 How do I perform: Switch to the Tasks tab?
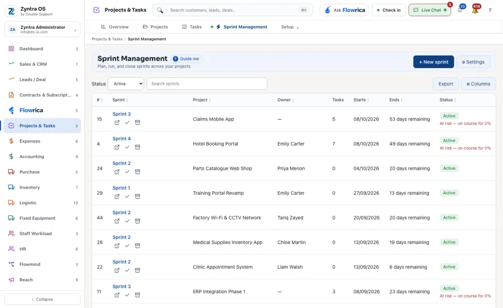pyautogui.click(x=192, y=27)
